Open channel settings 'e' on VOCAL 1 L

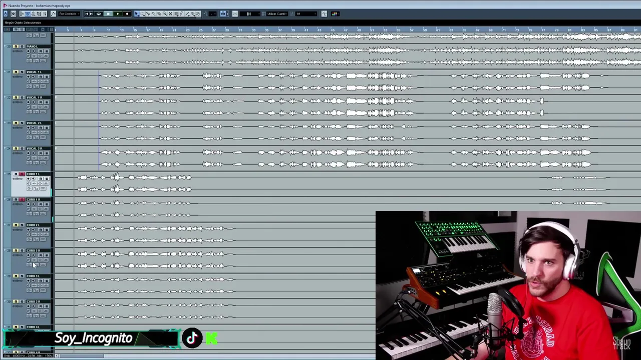tap(29, 81)
